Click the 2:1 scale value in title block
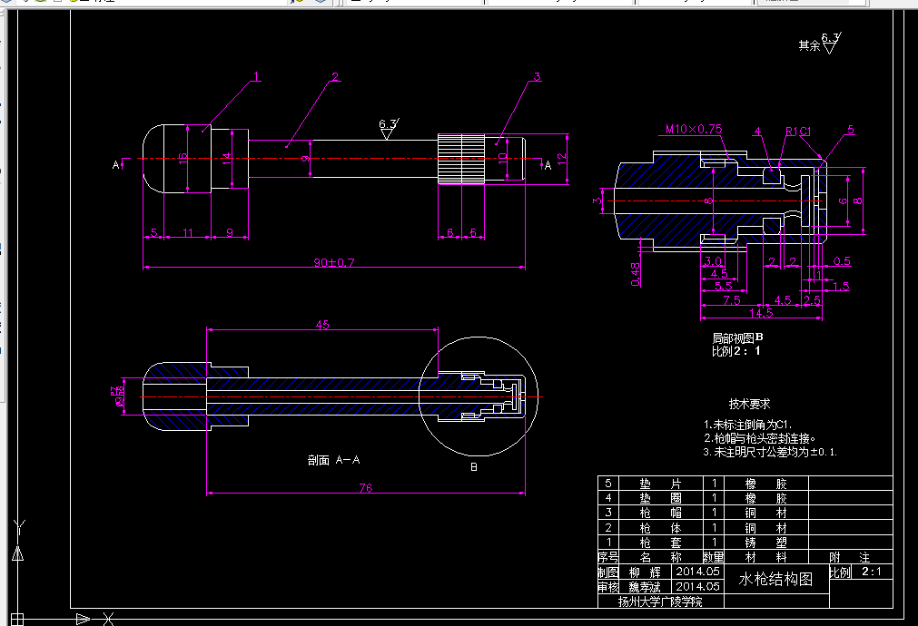This screenshot has width=918, height=626. click(x=872, y=572)
